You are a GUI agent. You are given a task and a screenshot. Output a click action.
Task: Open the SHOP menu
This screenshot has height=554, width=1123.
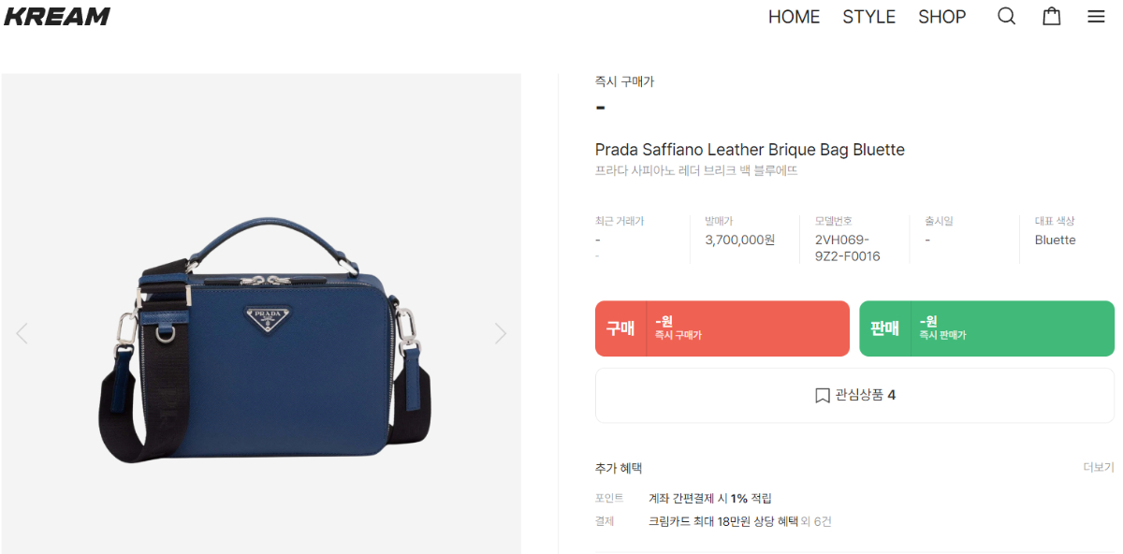click(942, 17)
